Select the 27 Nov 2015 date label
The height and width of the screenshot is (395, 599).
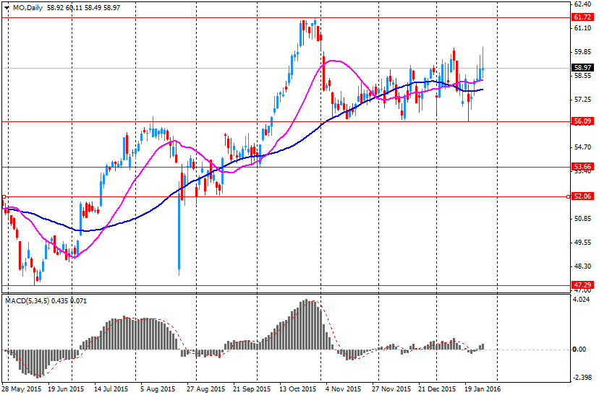tap(391, 389)
